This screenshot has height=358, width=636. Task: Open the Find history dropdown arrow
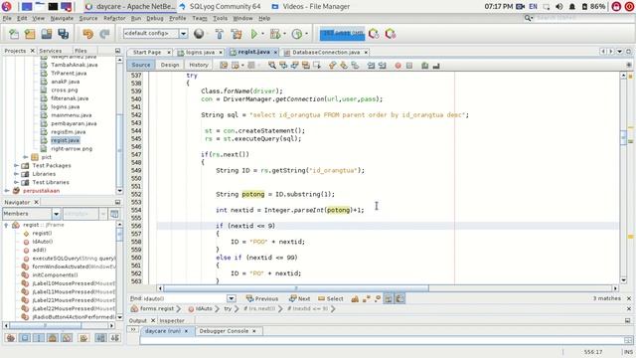pos(232,298)
